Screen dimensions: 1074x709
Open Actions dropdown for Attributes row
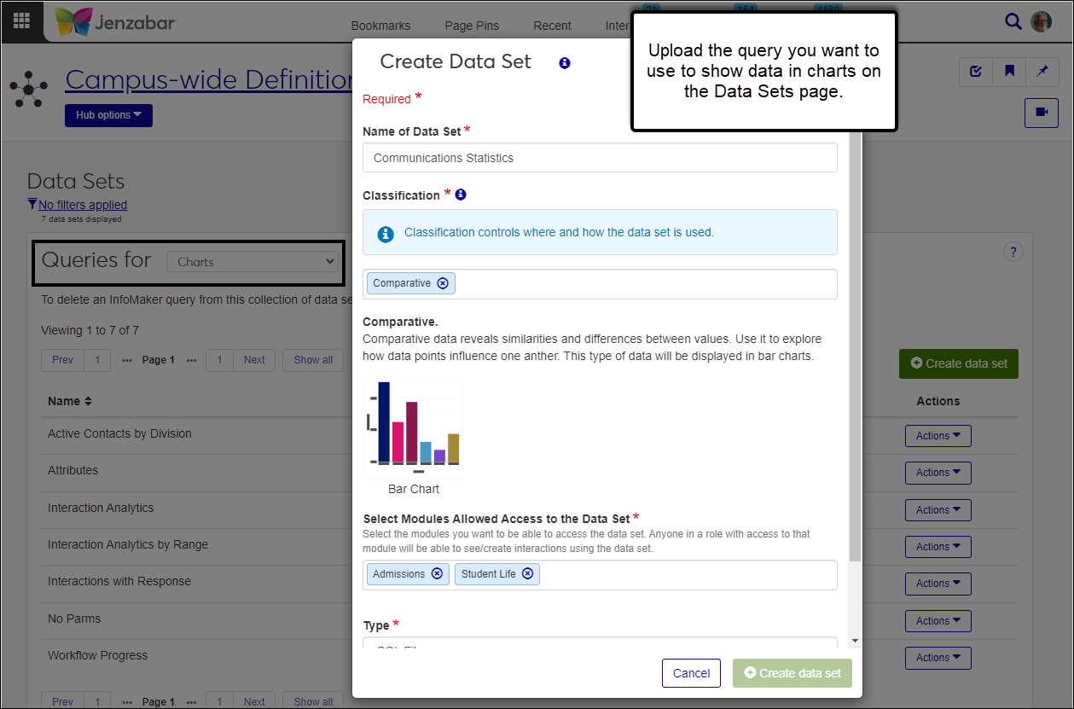(x=938, y=473)
